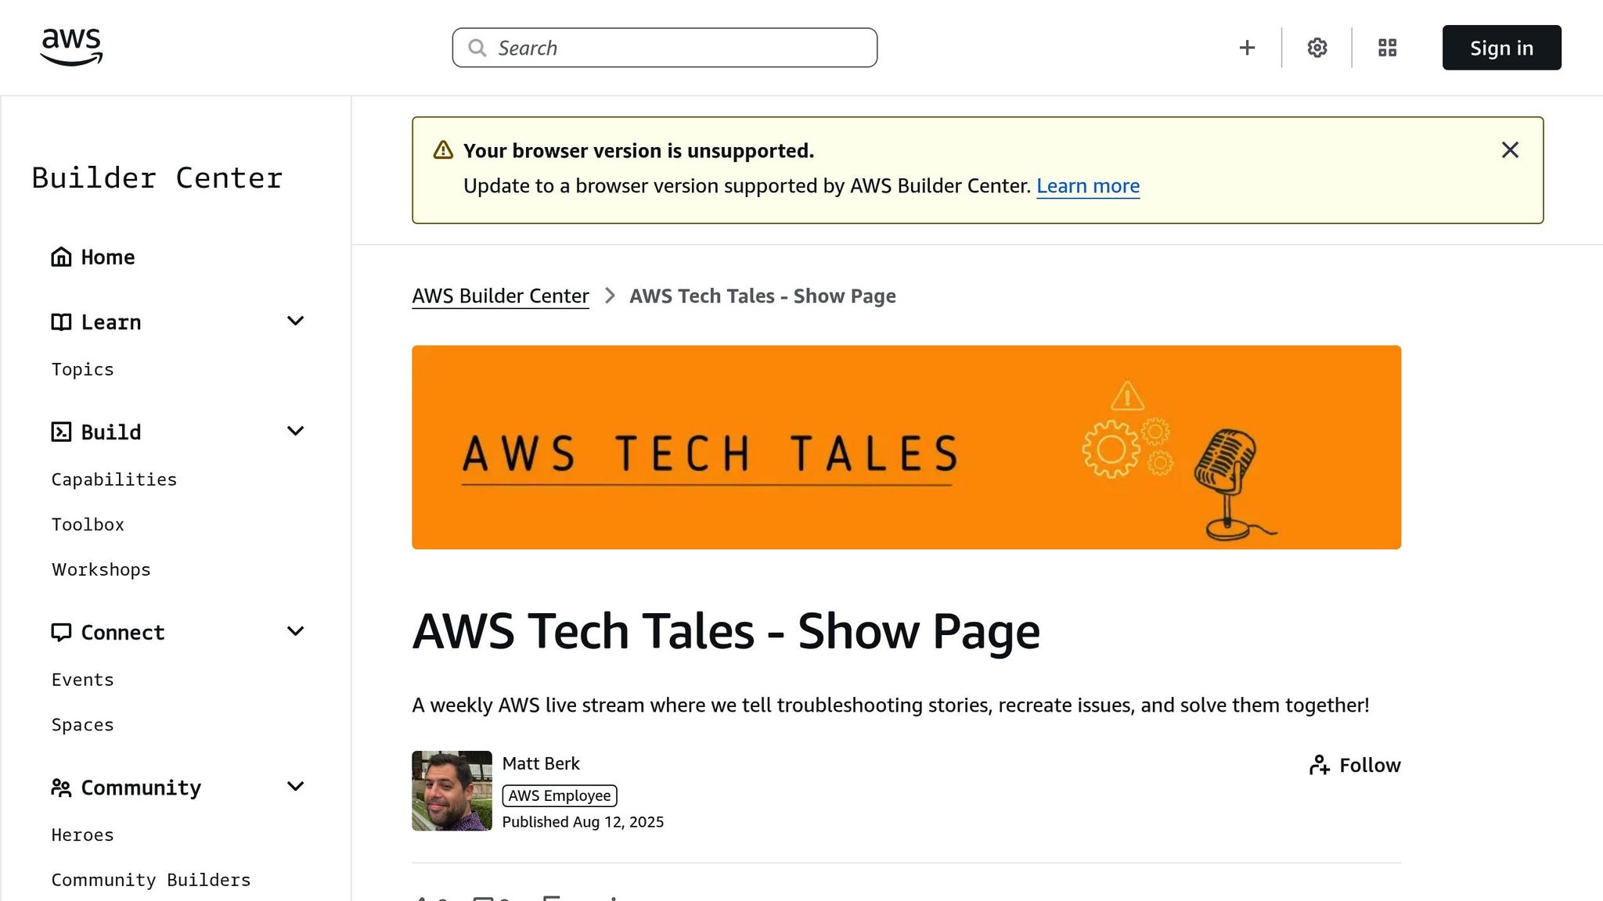
Task: Select Heroes under Community
Action: (81, 835)
